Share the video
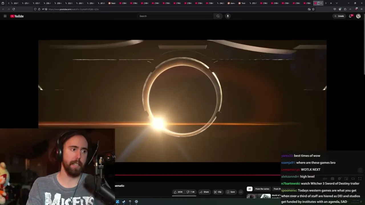Viewport: 365px width, 205px height. coord(204,192)
